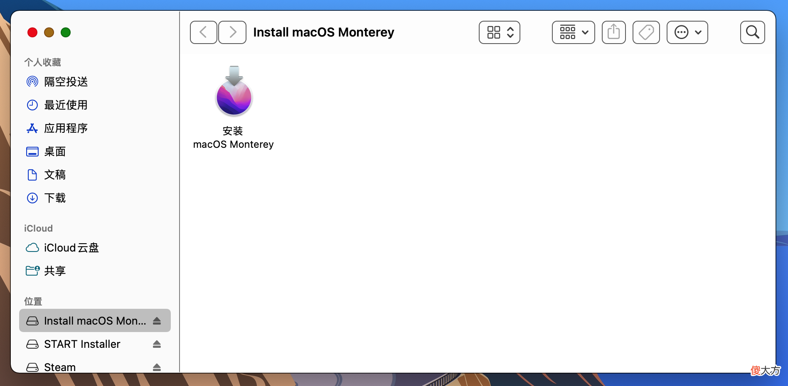Screen dimensions: 788x386
Task: Close the Finder window with red button
Action: [x=32, y=32]
